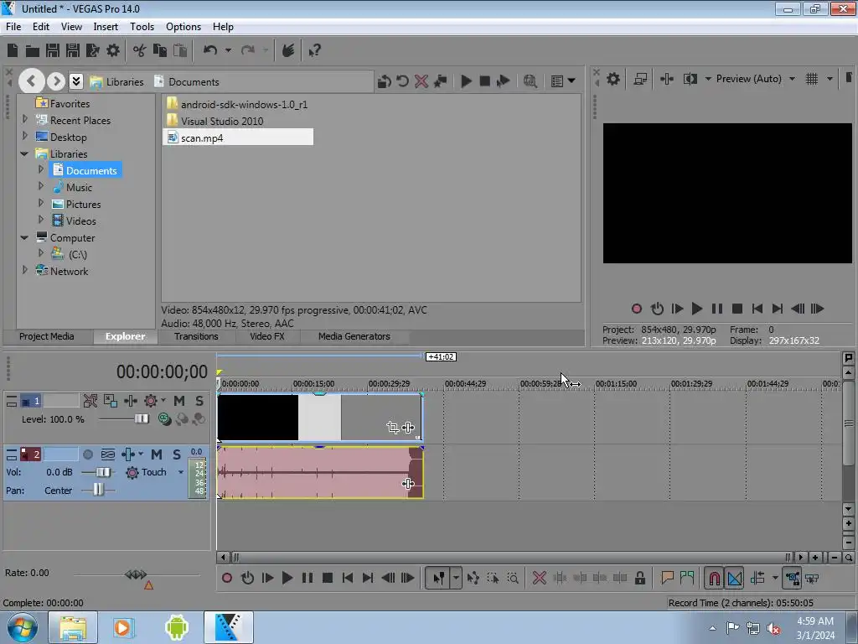Click the Copy icon in the toolbar

click(x=160, y=50)
